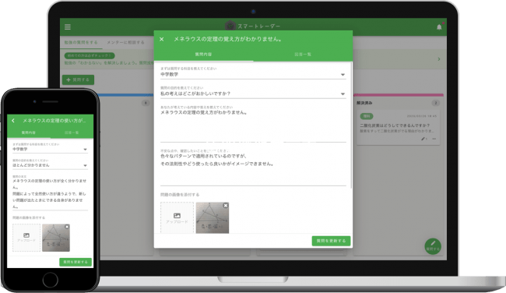Click the minus icon on the 解決済み card

tap(434, 139)
